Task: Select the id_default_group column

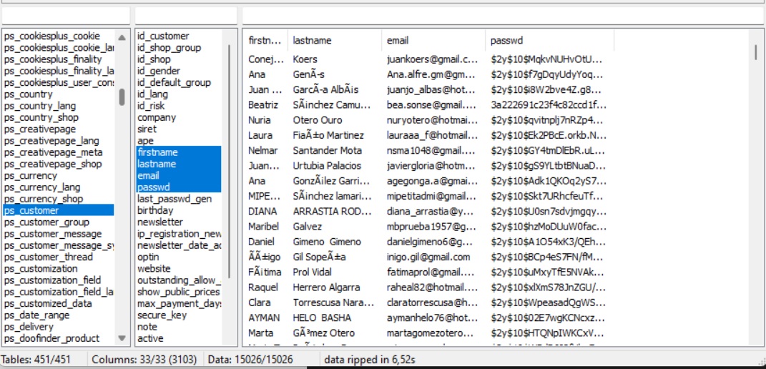Action: [178, 82]
